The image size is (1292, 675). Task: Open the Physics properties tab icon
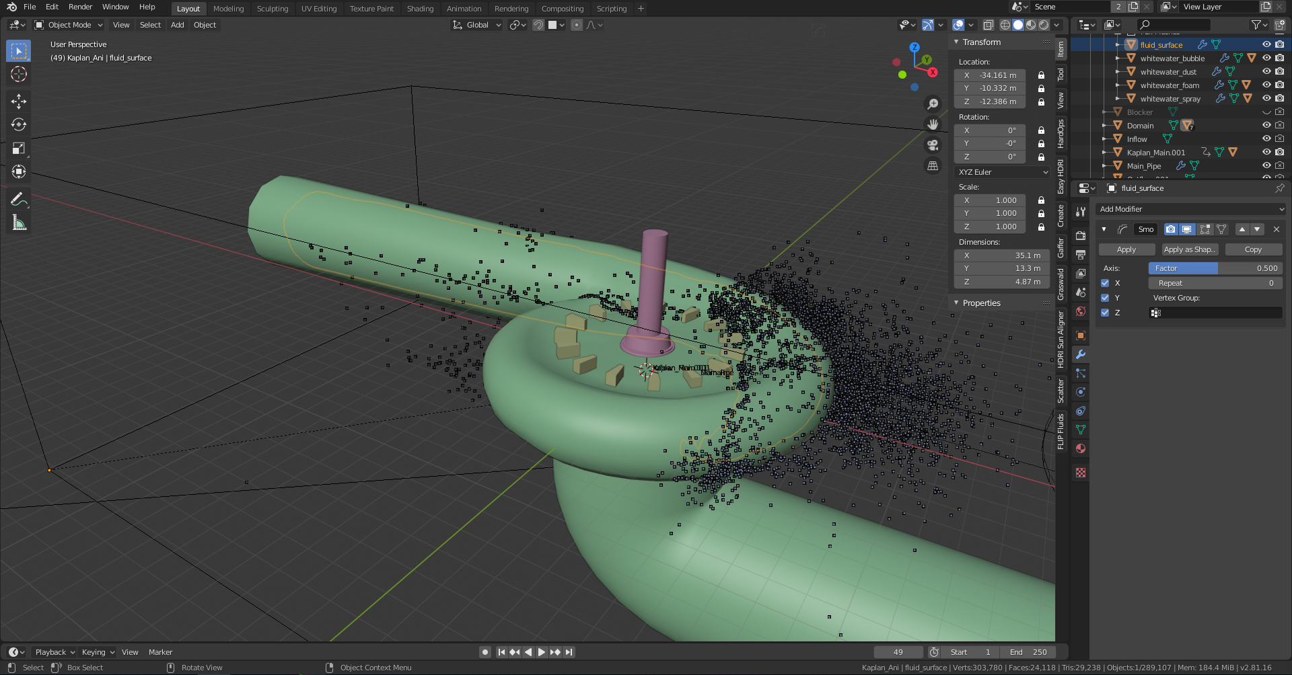[1081, 392]
